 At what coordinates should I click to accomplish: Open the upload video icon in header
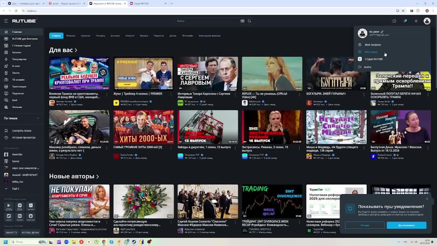pos(394,21)
